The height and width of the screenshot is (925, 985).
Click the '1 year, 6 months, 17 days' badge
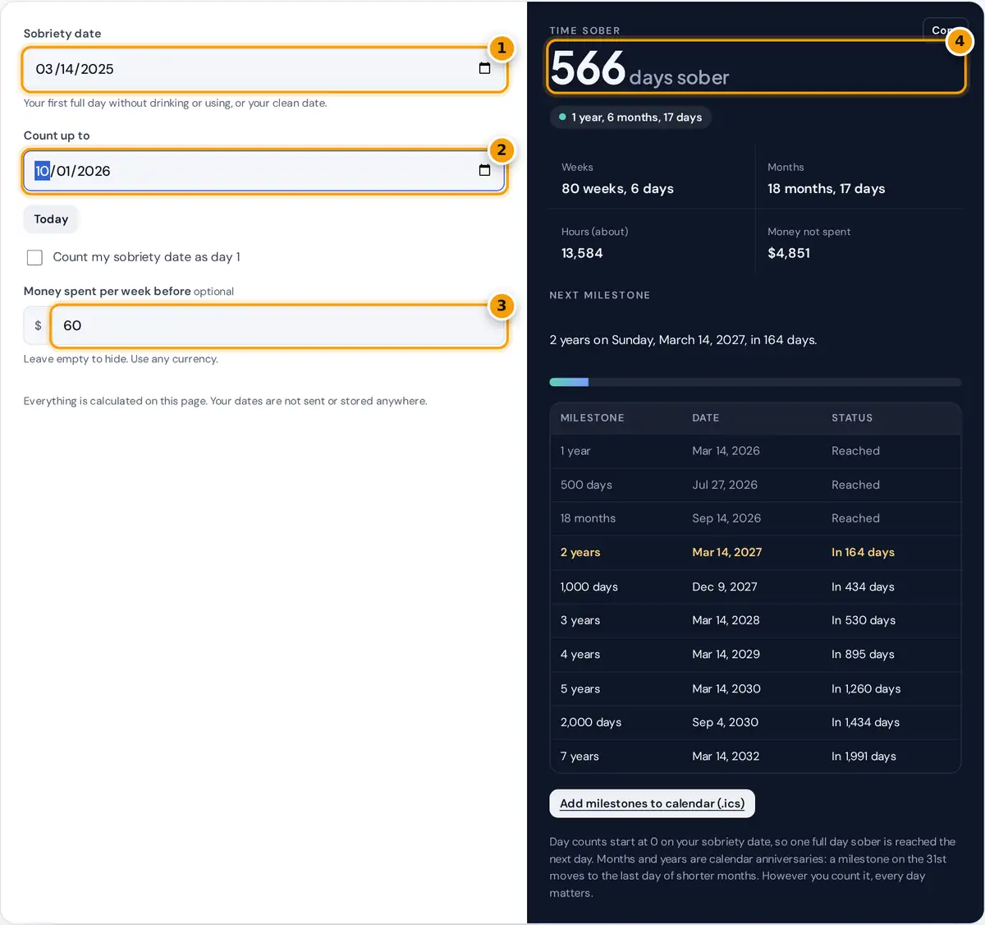(x=630, y=117)
